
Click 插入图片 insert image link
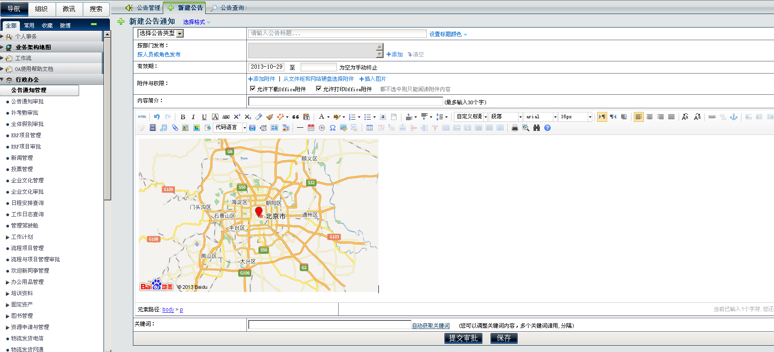pyautogui.click(x=373, y=79)
